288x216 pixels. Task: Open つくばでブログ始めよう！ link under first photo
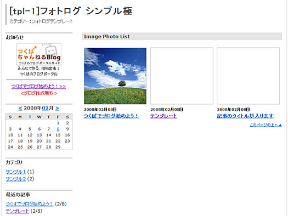pyautogui.click(x=111, y=116)
